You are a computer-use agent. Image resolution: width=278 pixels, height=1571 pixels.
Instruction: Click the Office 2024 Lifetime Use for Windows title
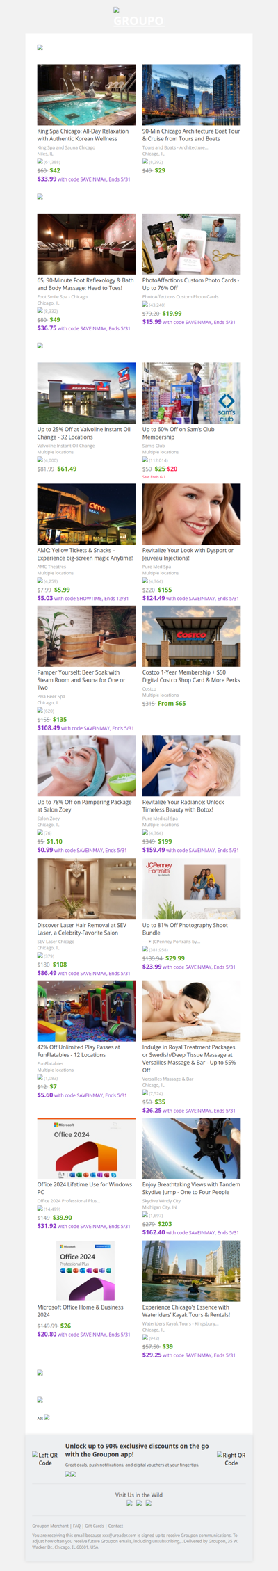click(84, 1189)
